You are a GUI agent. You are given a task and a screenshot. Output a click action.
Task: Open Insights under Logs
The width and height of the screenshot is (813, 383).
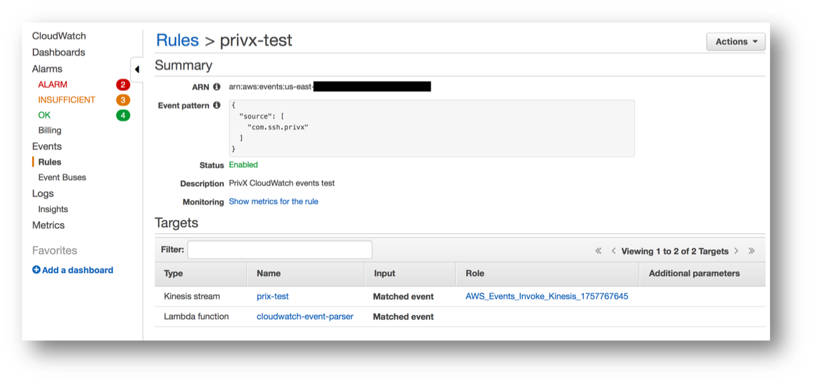(53, 209)
